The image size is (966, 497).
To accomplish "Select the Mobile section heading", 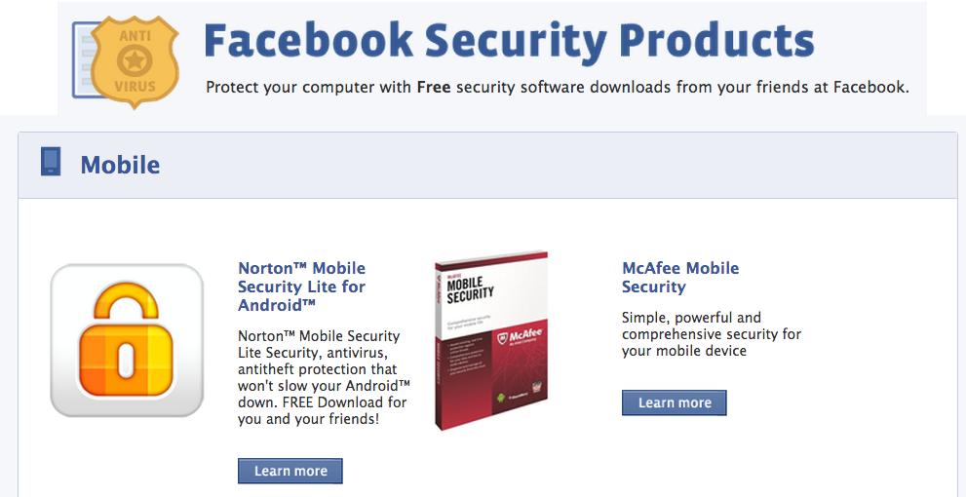I will [x=120, y=164].
